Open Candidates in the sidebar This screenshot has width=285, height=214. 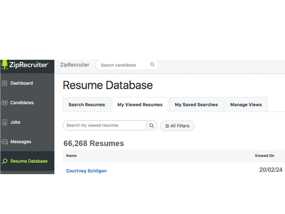pos(27,103)
